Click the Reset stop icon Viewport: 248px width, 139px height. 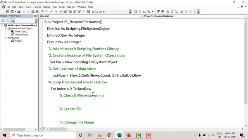60,12
